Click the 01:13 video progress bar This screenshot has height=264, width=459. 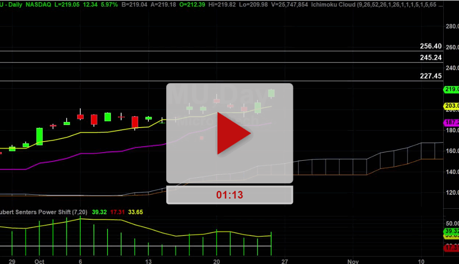click(x=229, y=195)
